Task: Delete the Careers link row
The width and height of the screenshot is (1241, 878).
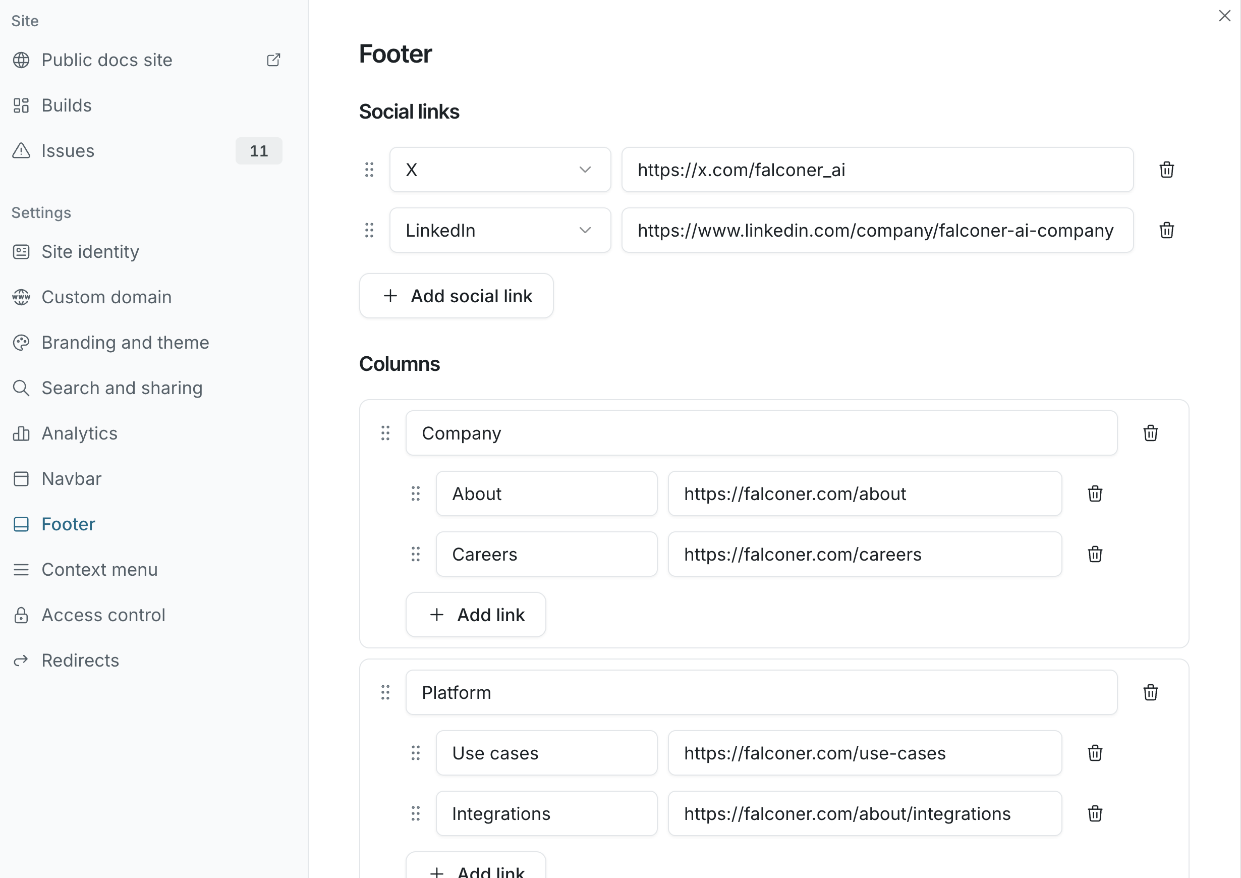Action: tap(1095, 554)
